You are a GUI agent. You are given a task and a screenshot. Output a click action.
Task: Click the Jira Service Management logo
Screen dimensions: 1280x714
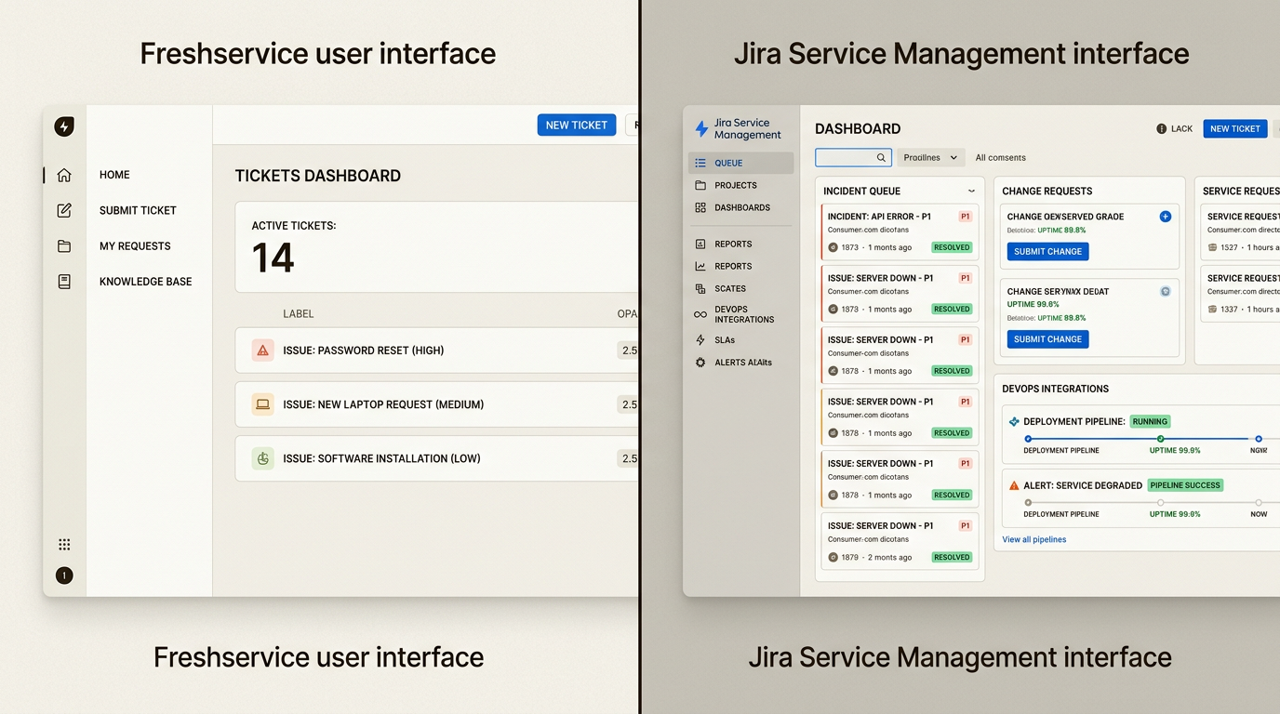point(700,127)
